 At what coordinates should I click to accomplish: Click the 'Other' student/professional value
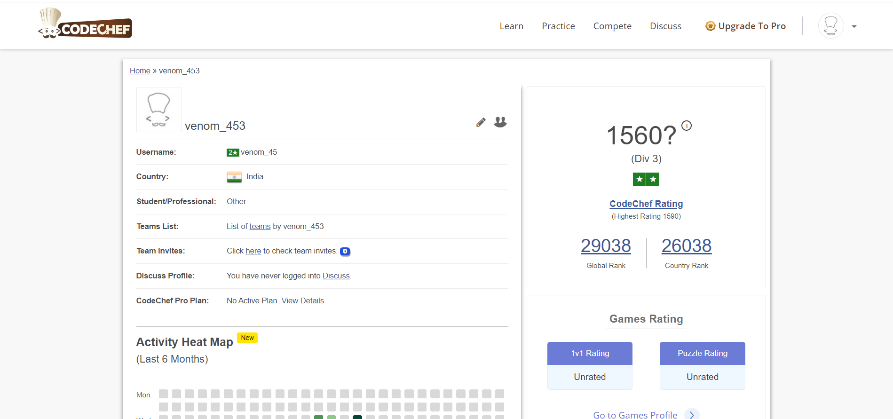(237, 201)
